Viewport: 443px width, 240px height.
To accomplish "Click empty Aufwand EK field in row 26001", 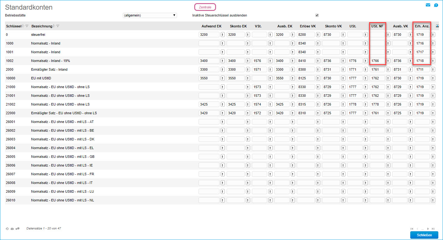I will click(x=209, y=122).
